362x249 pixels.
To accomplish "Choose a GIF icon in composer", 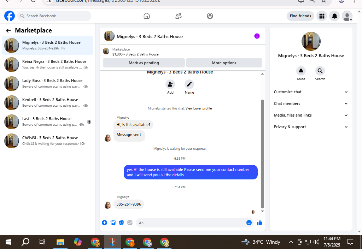I will pyautogui.click(x=130, y=223).
